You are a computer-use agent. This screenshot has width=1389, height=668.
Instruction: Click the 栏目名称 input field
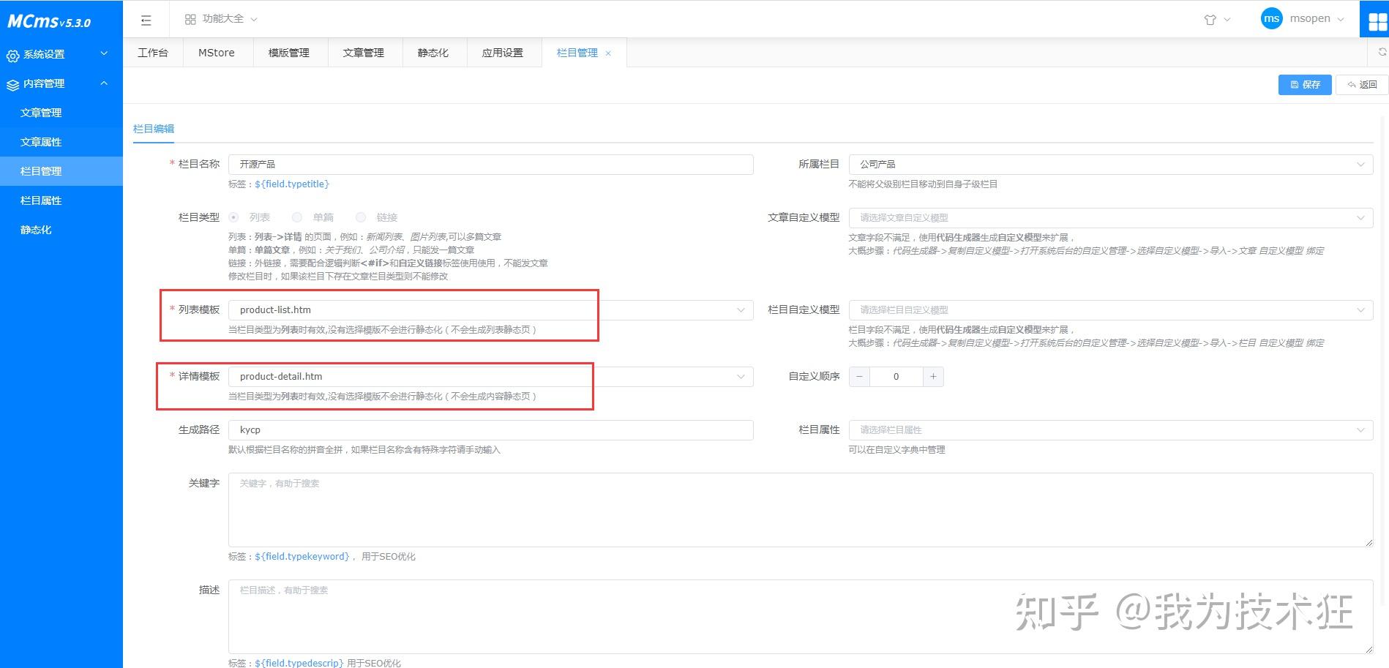click(x=490, y=165)
